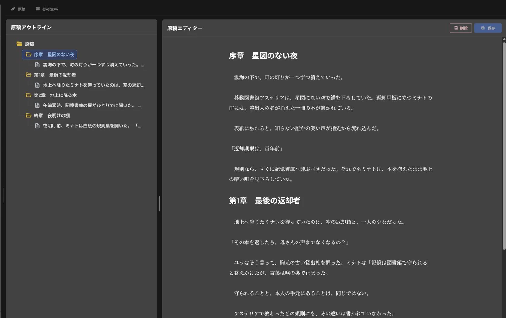This screenshot has width=506, height=318.
Task: Open scene 夜明け前、ミナトは白紙の規則集 in outline
Action: pos(92,126)
